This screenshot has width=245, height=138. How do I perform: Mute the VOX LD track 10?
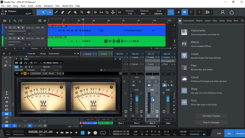tap(10, 28)
